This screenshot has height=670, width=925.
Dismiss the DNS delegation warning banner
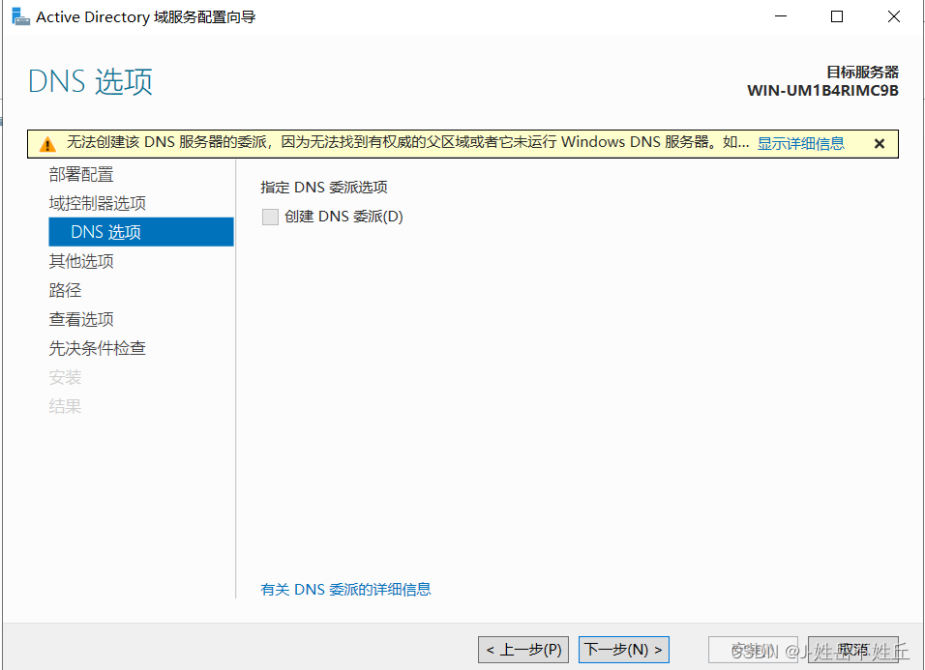pyautogui.click(x=879, y=144)
